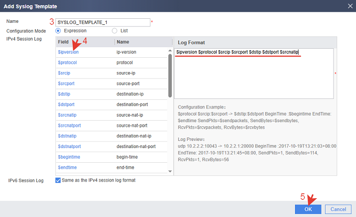Click the Name input field
This screenshot has height=217, width=356.
(x=103, y=22)
